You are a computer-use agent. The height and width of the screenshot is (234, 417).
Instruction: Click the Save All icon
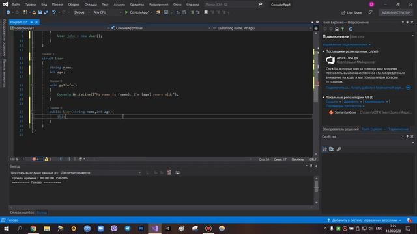[x=46, y=12]
